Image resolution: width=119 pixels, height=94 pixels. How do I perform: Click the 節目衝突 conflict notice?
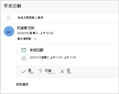22,84
